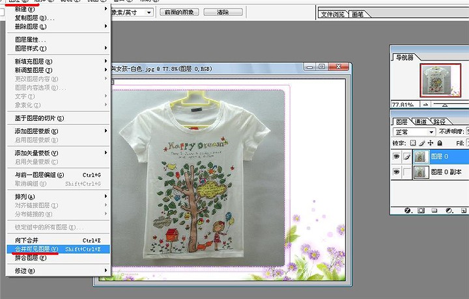
Task: Maximize the document window
Action: pos(322,67)
